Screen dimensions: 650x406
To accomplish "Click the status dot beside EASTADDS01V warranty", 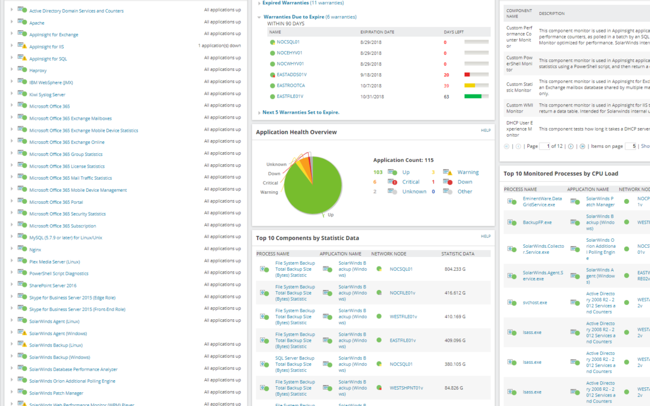I will 273,75.
